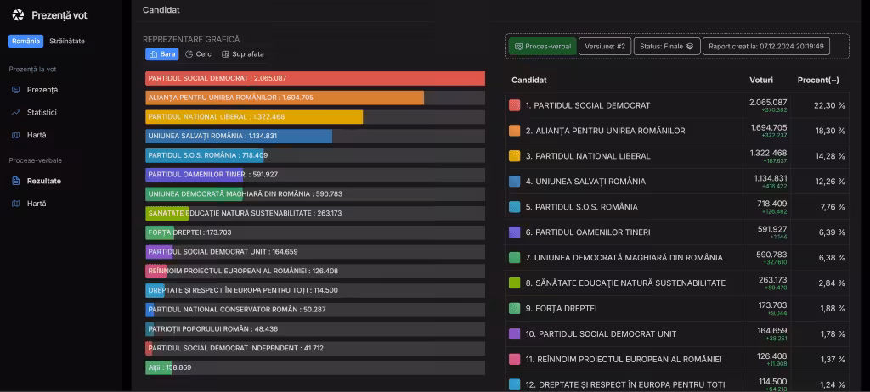Click the trend line icon beside Statistici
This screenshot has height=392, width=870.
pyautogui.click(x=16, y=112)
